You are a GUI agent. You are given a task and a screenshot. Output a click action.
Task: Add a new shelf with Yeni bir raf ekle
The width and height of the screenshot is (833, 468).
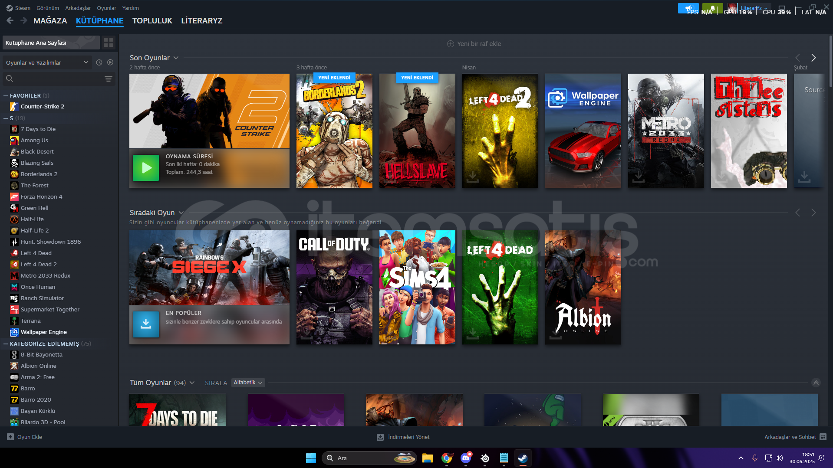[x=474, y=44]
